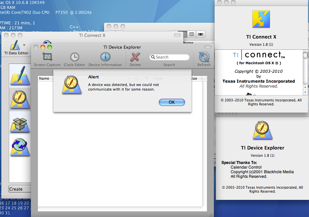Screen dimensions: 309x217
Task: Click the TI Device Explorer about compass icon
Action: (262, 130)
